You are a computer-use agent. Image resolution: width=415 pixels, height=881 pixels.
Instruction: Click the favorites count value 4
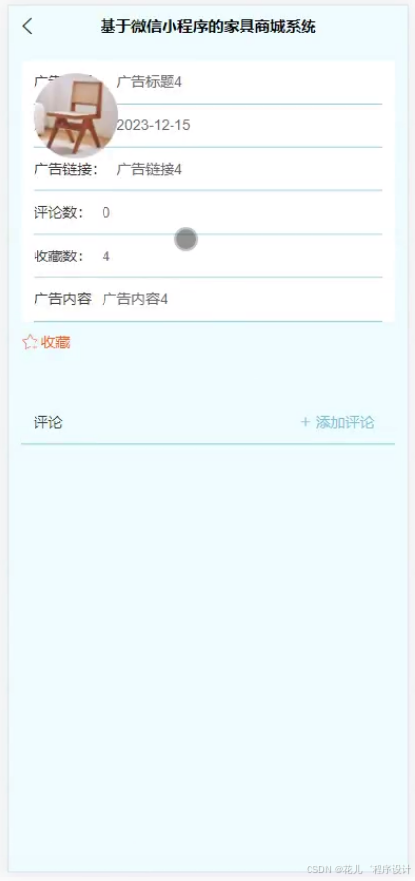click(x=106, y=257)
